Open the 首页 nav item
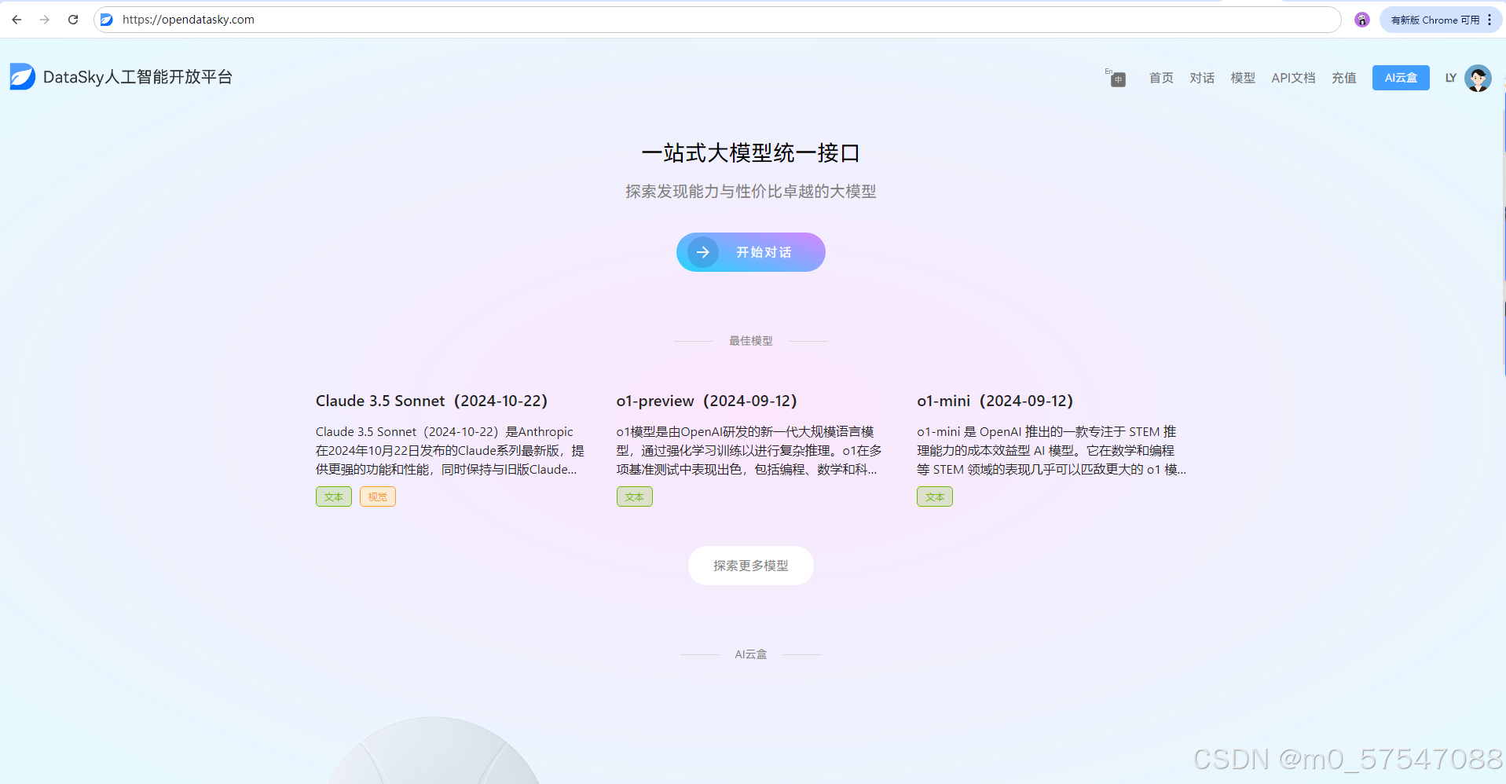Screen dimensions: 1506x784 tap(1161, 78)
